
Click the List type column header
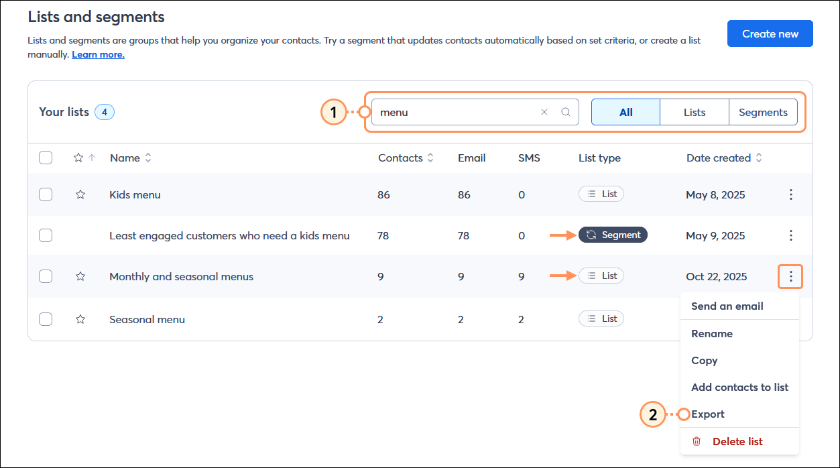pos(599,158)
